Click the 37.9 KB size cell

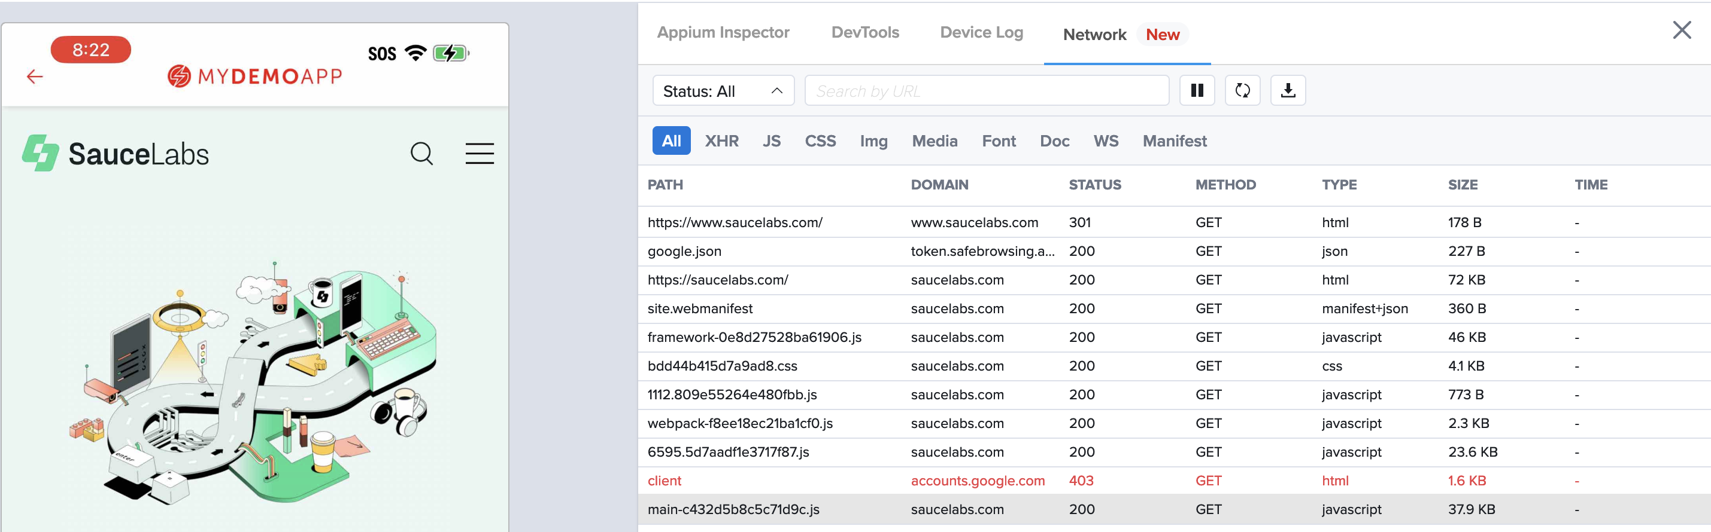(x=1471, y=509)
